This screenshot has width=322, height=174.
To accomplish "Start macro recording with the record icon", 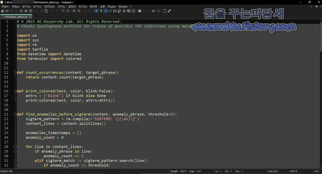I will click(140, 11).
